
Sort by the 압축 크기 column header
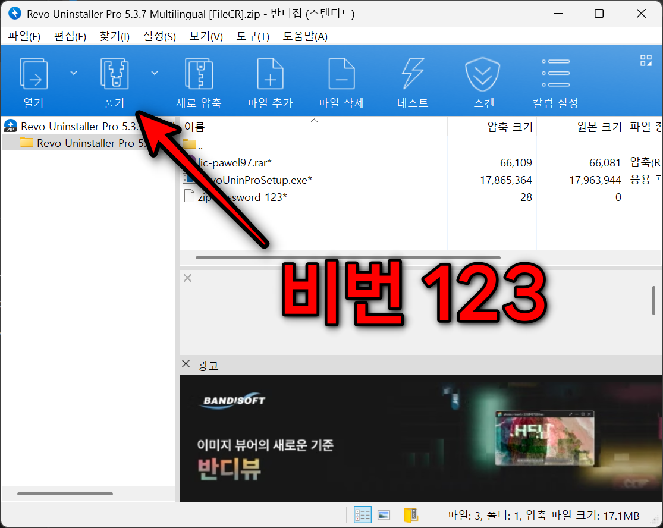[492, 127]
